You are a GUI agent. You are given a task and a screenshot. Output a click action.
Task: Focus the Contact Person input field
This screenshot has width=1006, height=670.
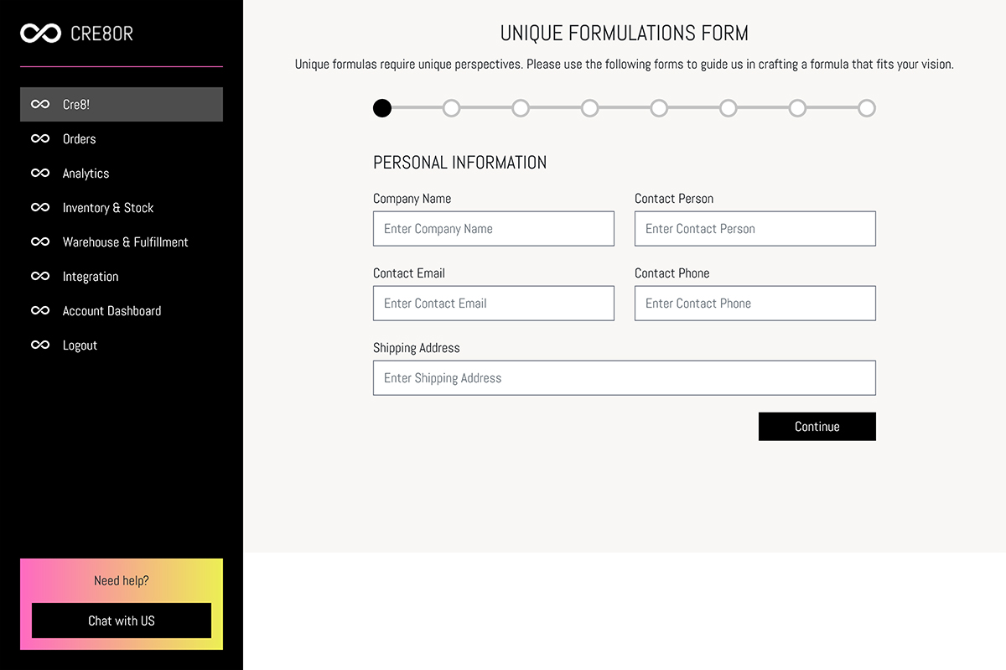[755, 229]
